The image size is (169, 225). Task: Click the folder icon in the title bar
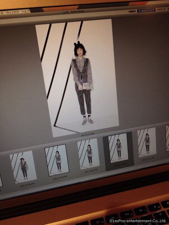click(64, 12)
